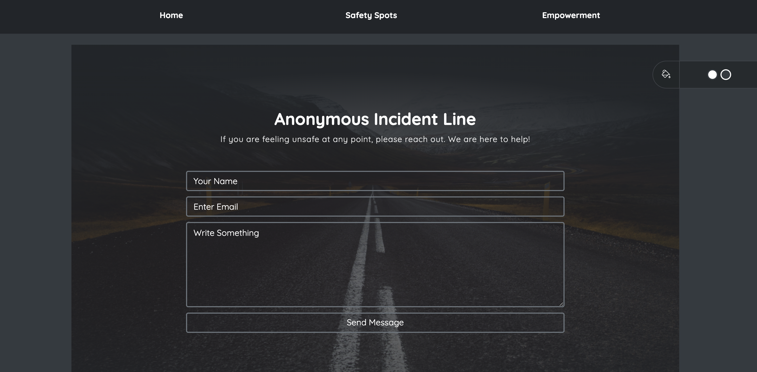Click the 'feeling unsafe' subtitle text
Screen dimensions: 757x372
[375, 139]
